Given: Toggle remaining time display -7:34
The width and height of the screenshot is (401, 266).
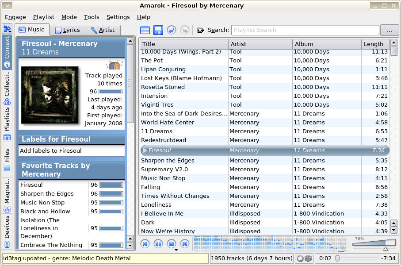Looking at the screenshot, I should 389,258.
